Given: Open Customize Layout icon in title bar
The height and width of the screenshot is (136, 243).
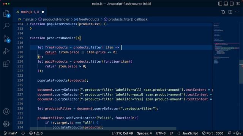Looking at the screenshot, I should [x=238, y=4].
